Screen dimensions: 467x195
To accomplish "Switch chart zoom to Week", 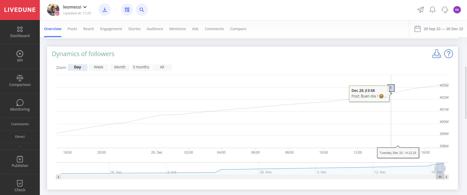I will 98,67.
